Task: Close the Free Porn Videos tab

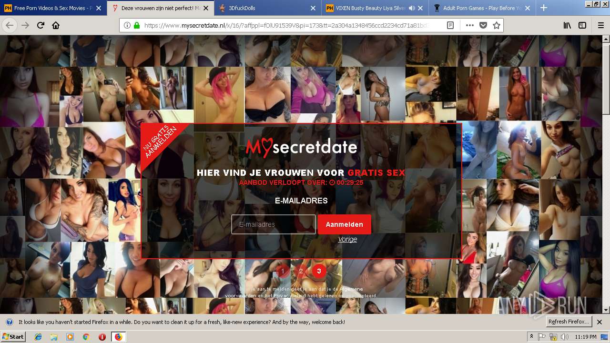Action: 98,8
